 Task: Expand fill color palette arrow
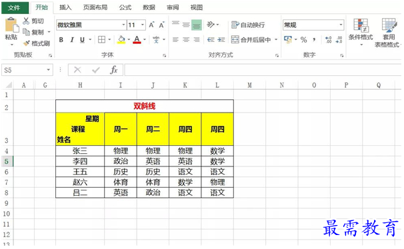tap(129, 39)
